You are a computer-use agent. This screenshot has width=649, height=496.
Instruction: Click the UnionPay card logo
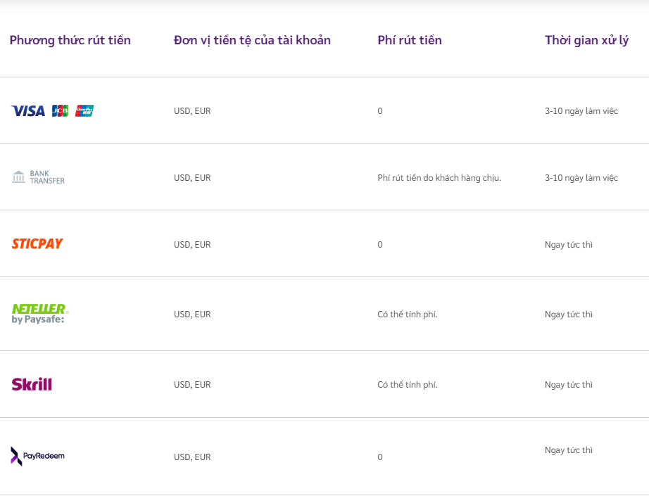(x=84, y=110)
